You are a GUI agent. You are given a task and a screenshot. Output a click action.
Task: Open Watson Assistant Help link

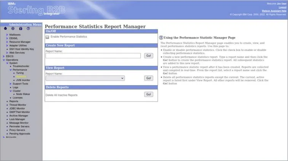[x=274, y=11]
